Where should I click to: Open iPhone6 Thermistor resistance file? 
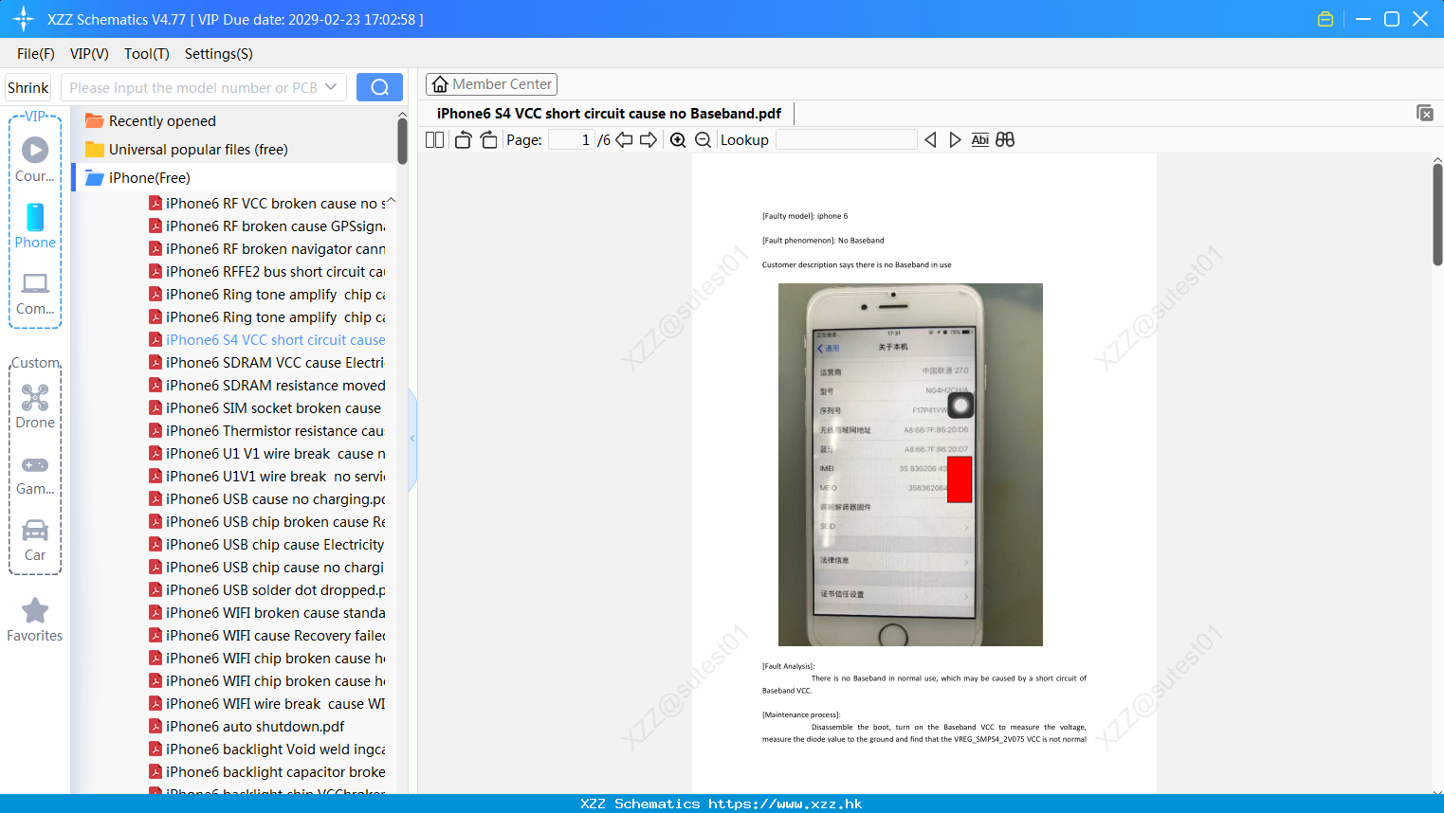(x=267, y=430)
